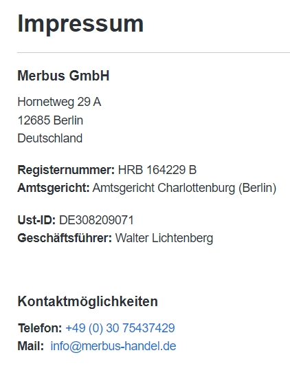The height and width of the screenshot is (366, 290).
Task: Click the Geschäftsführer label
Action: pyautogui.click(x=65, y=238)
